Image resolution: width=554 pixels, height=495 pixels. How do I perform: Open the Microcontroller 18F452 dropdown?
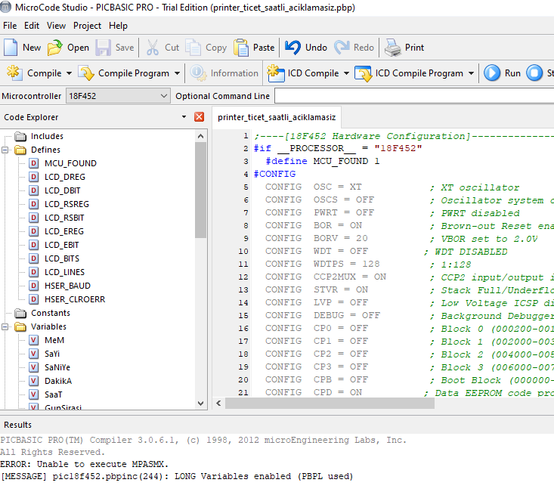point(163,96)
